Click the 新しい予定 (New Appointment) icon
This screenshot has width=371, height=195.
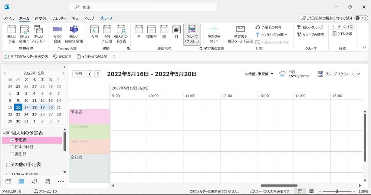(12, 30)
